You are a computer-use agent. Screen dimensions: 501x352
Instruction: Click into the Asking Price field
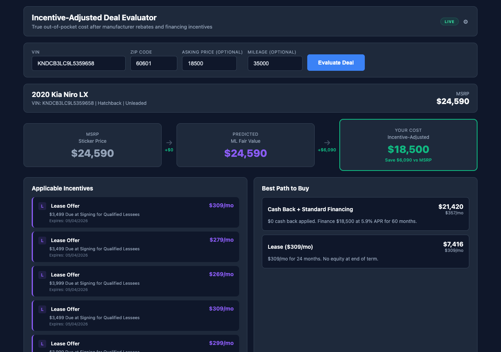pos(209,63)
